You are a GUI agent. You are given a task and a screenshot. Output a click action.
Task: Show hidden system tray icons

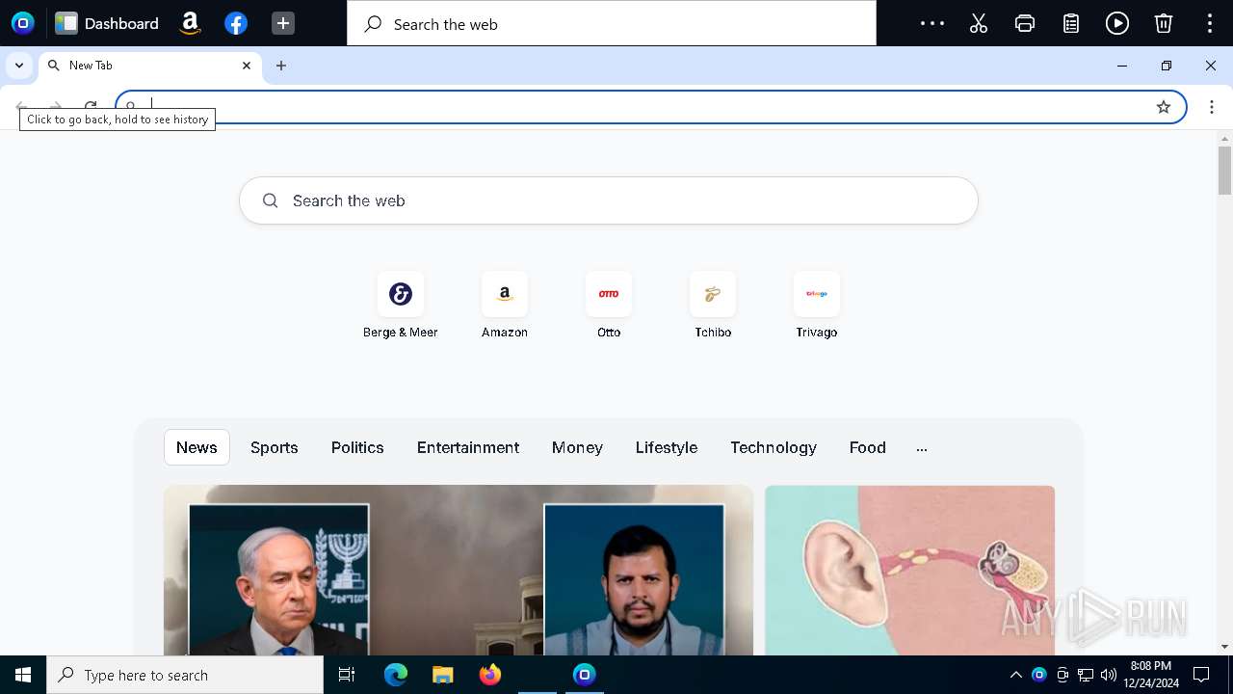pos(1015,675)
